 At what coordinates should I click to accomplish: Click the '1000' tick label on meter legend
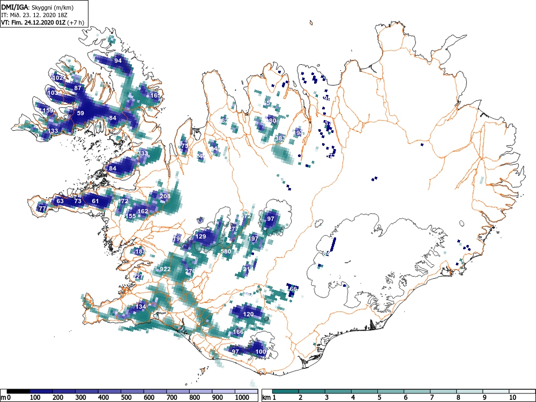click(x=242, y=398)
